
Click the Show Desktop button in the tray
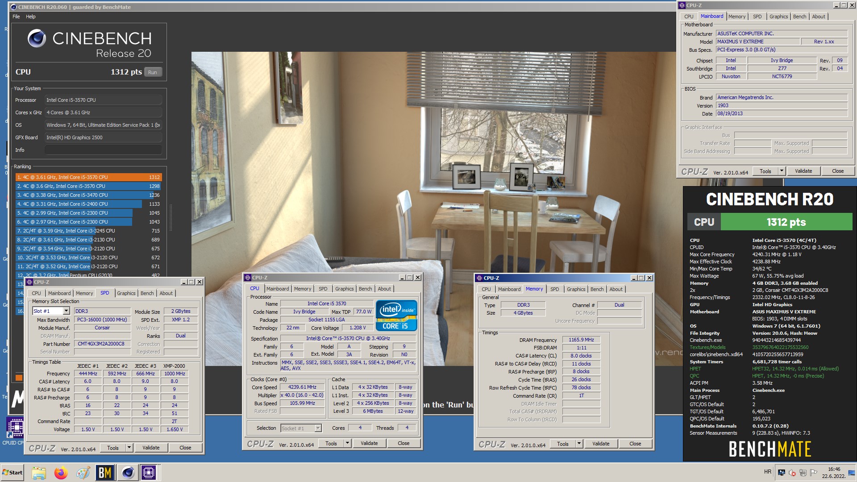click(x=852, y=473)
